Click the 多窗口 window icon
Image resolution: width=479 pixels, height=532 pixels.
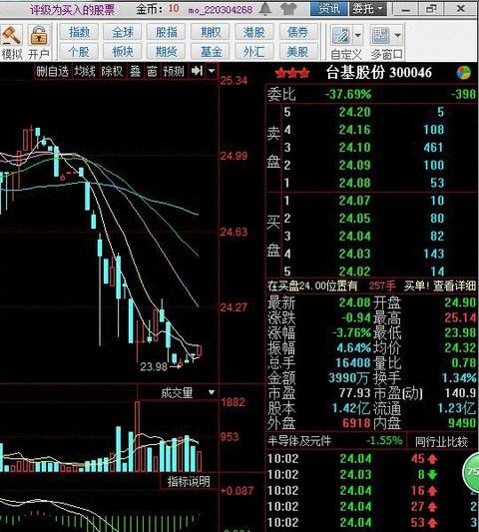click(380, 35)
